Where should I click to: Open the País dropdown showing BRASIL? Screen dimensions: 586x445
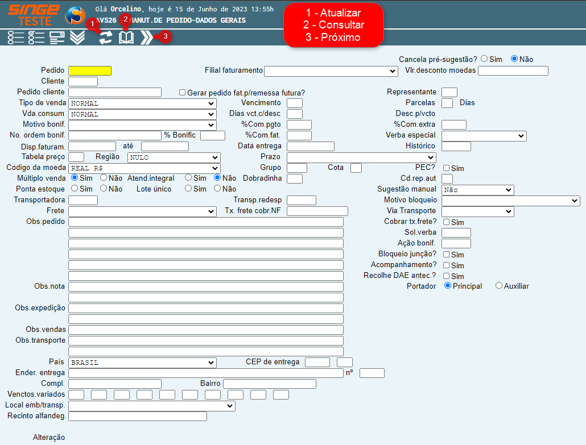point(142,363)
